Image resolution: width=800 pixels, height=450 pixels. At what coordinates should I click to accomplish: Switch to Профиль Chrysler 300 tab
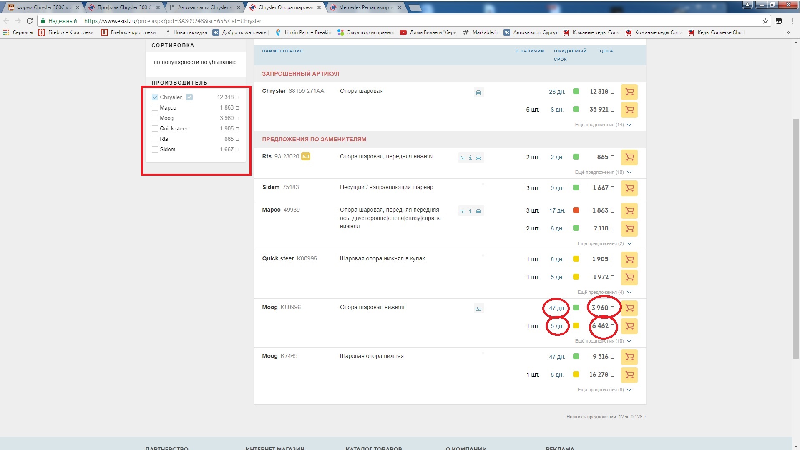124,7
